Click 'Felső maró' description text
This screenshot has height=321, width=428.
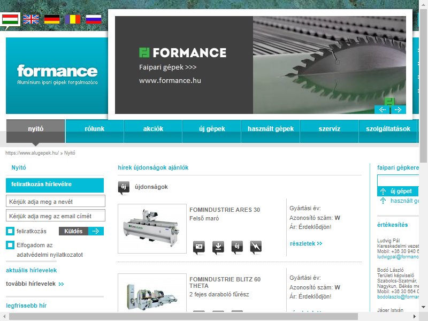click(204, 218)
